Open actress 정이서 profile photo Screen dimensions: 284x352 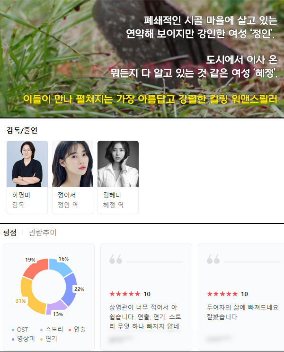tap(73, 164)
